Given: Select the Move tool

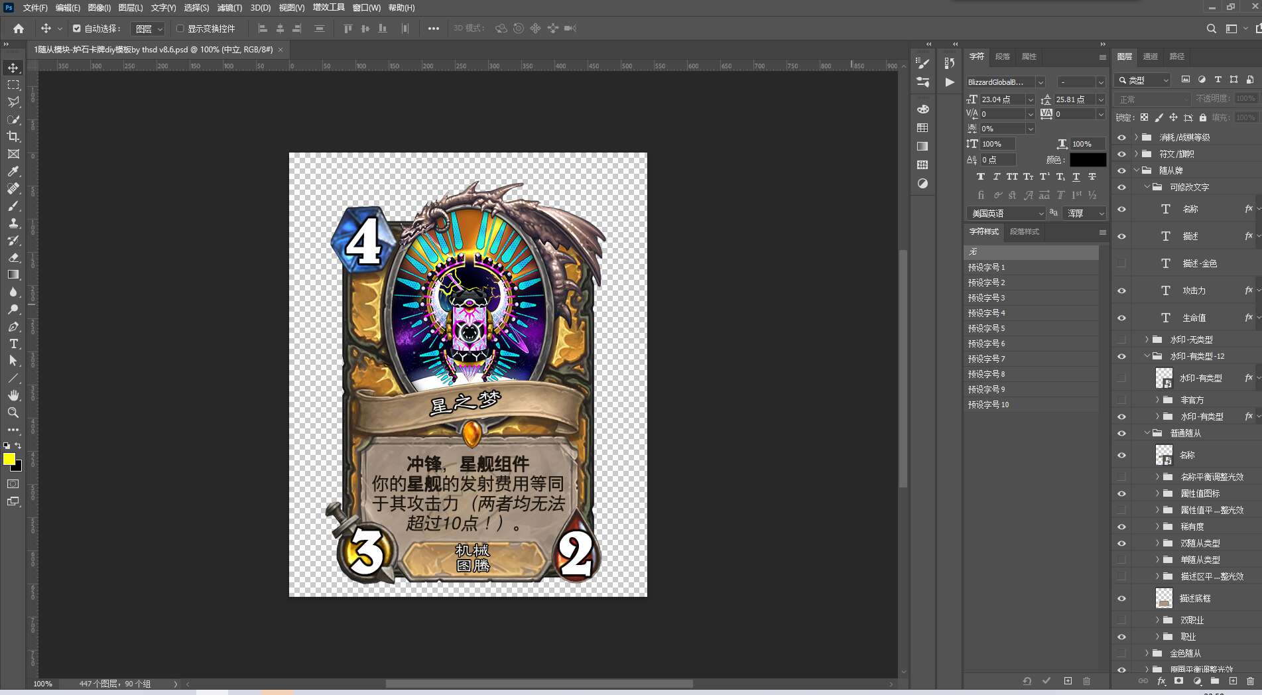Looking at the screenshot, I should [13, 68].
